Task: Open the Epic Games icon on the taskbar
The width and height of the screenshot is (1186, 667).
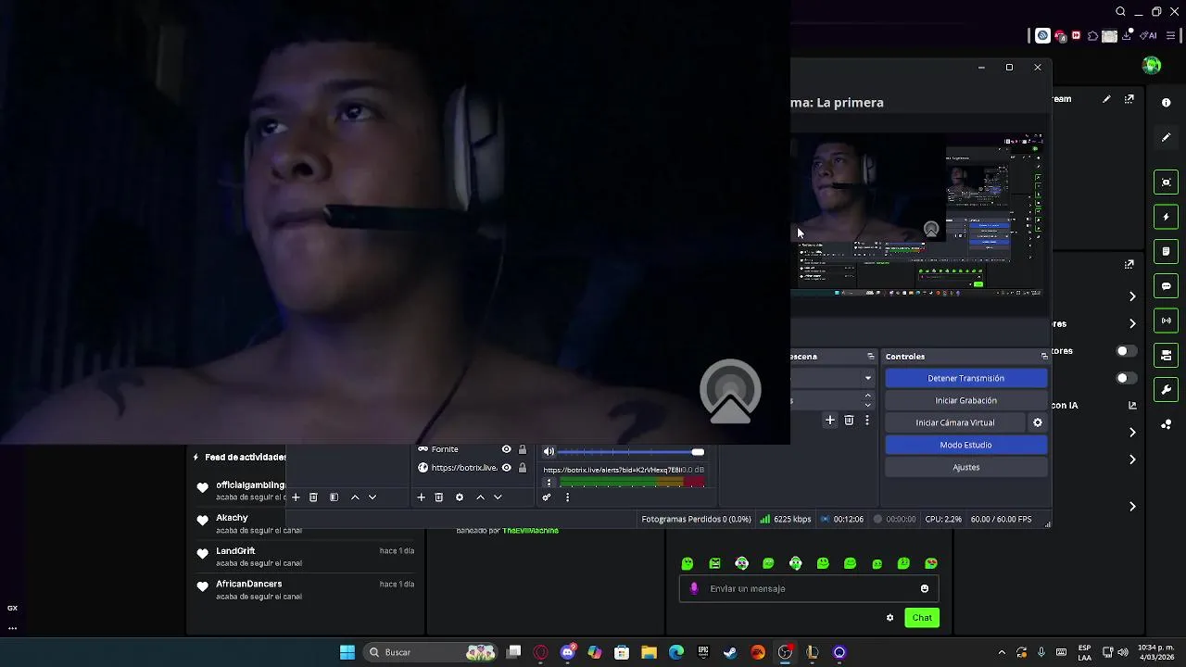Action: (x=703, y=652)
